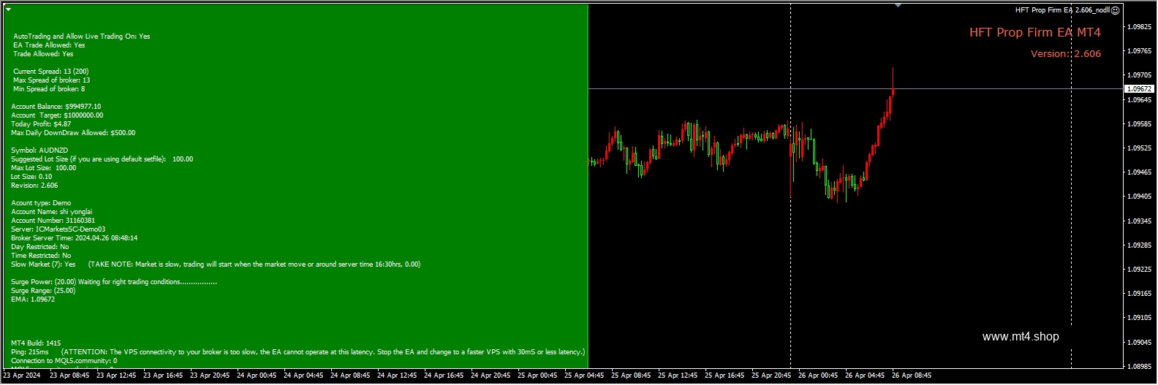Viewport: 1158px width, 385px height.
Task: Click 'Account Name: shi yonglai' line
Action: tap(52, 212)
